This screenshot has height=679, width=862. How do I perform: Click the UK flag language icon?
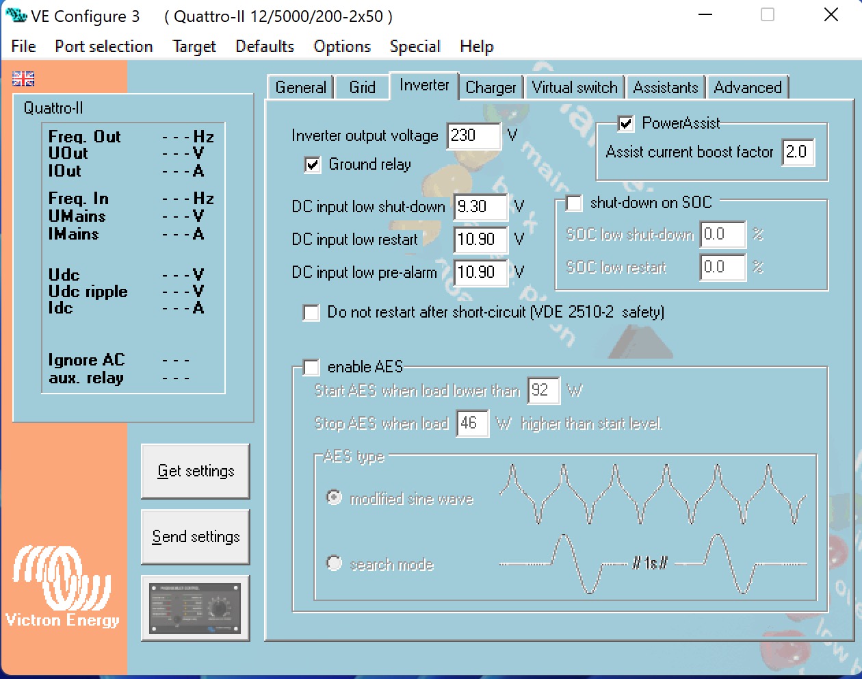23,79
